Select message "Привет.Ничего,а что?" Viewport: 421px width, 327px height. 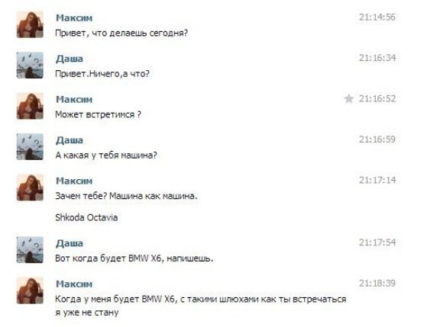point(102,74)
